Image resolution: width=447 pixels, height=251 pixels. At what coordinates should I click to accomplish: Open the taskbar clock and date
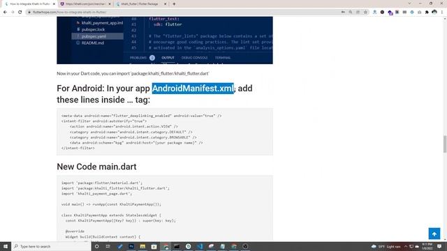427,246
